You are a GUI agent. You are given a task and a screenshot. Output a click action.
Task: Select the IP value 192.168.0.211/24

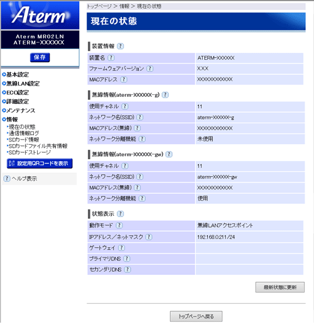click(x=216, y=237)
